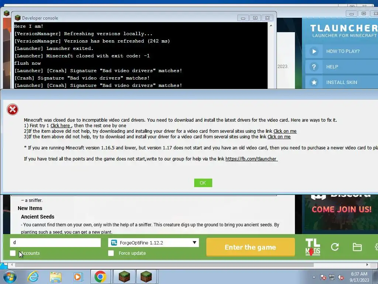Open the first 'Click here' link

point(60,126)
